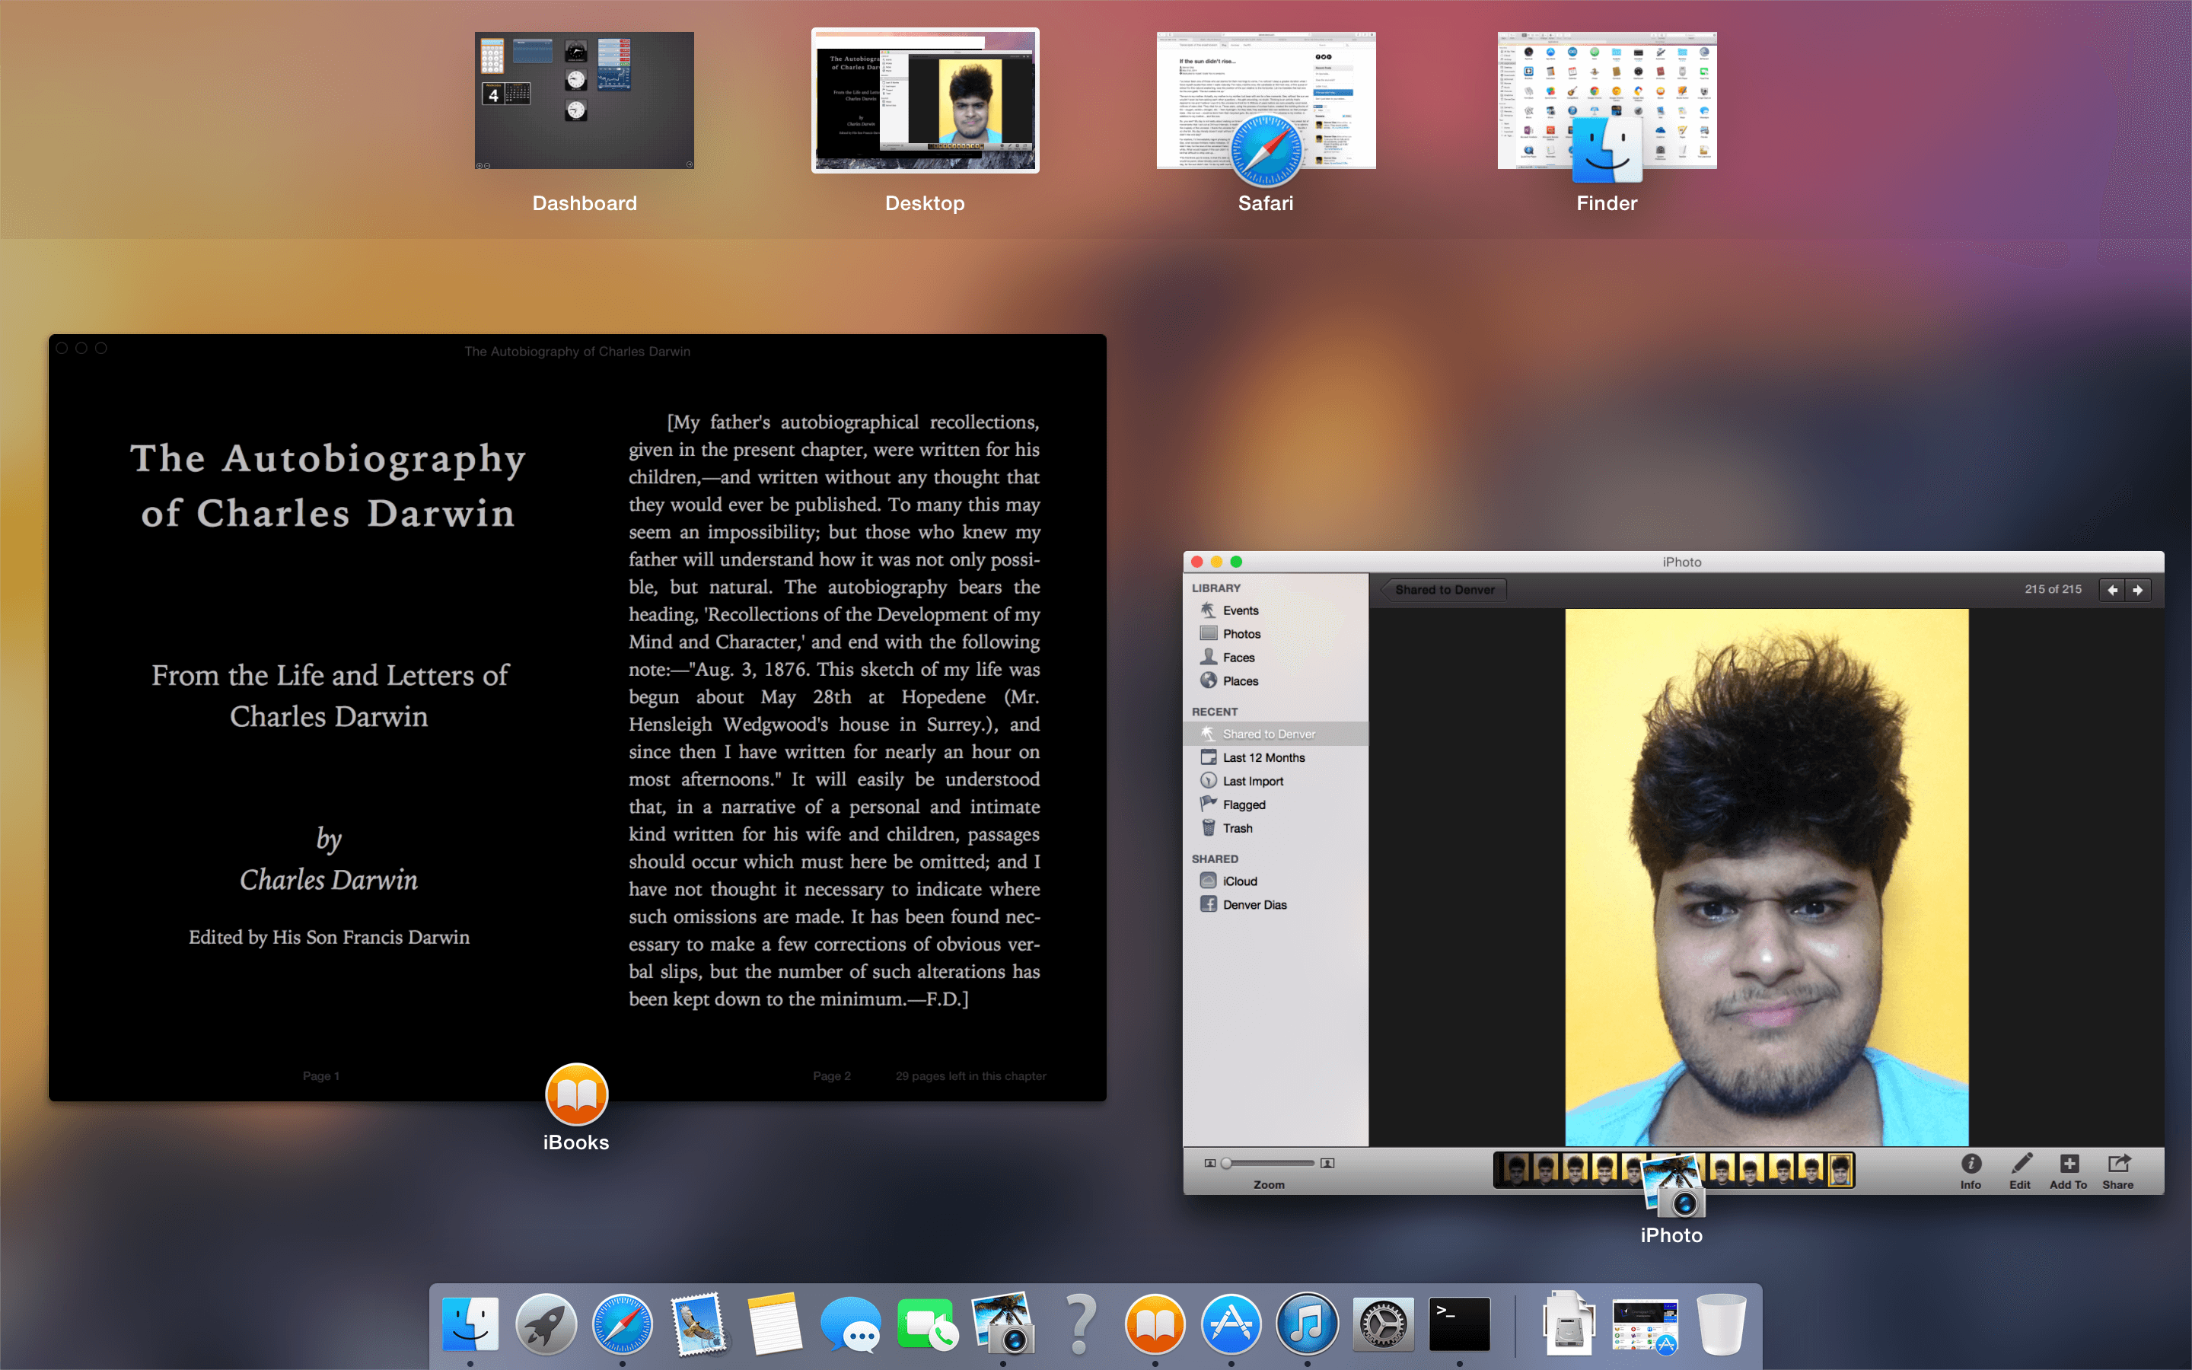The height and width of the screenshot is (1370, 2192).
Task: Click the small zoom-out icon in iPhoto
Action: pos(1209,1164)
